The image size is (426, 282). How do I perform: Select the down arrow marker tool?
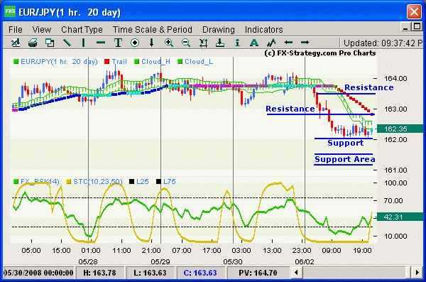pos(152,43)
